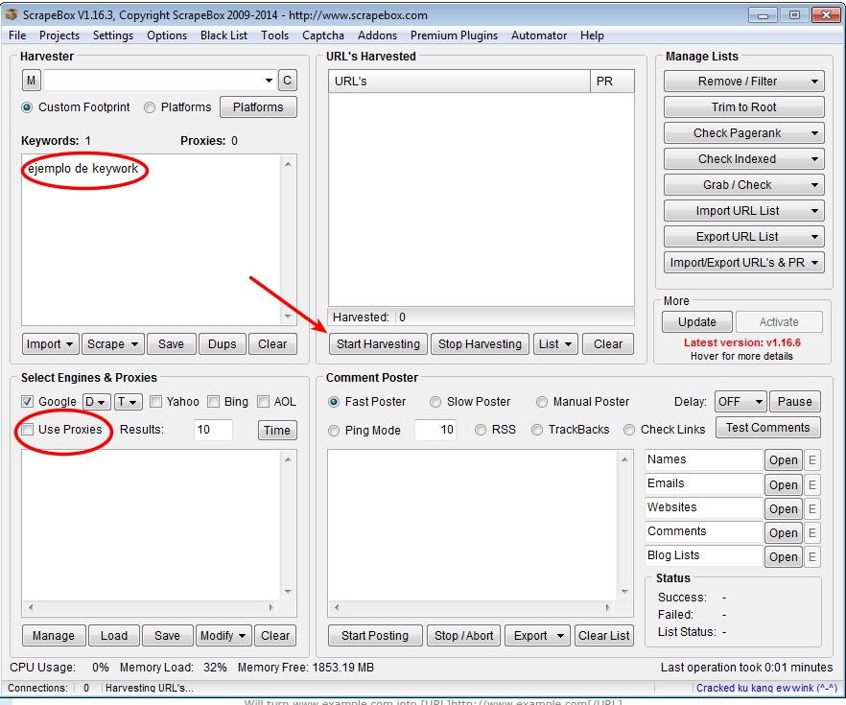Select the Platforms radio option

[x=150, y=107]
